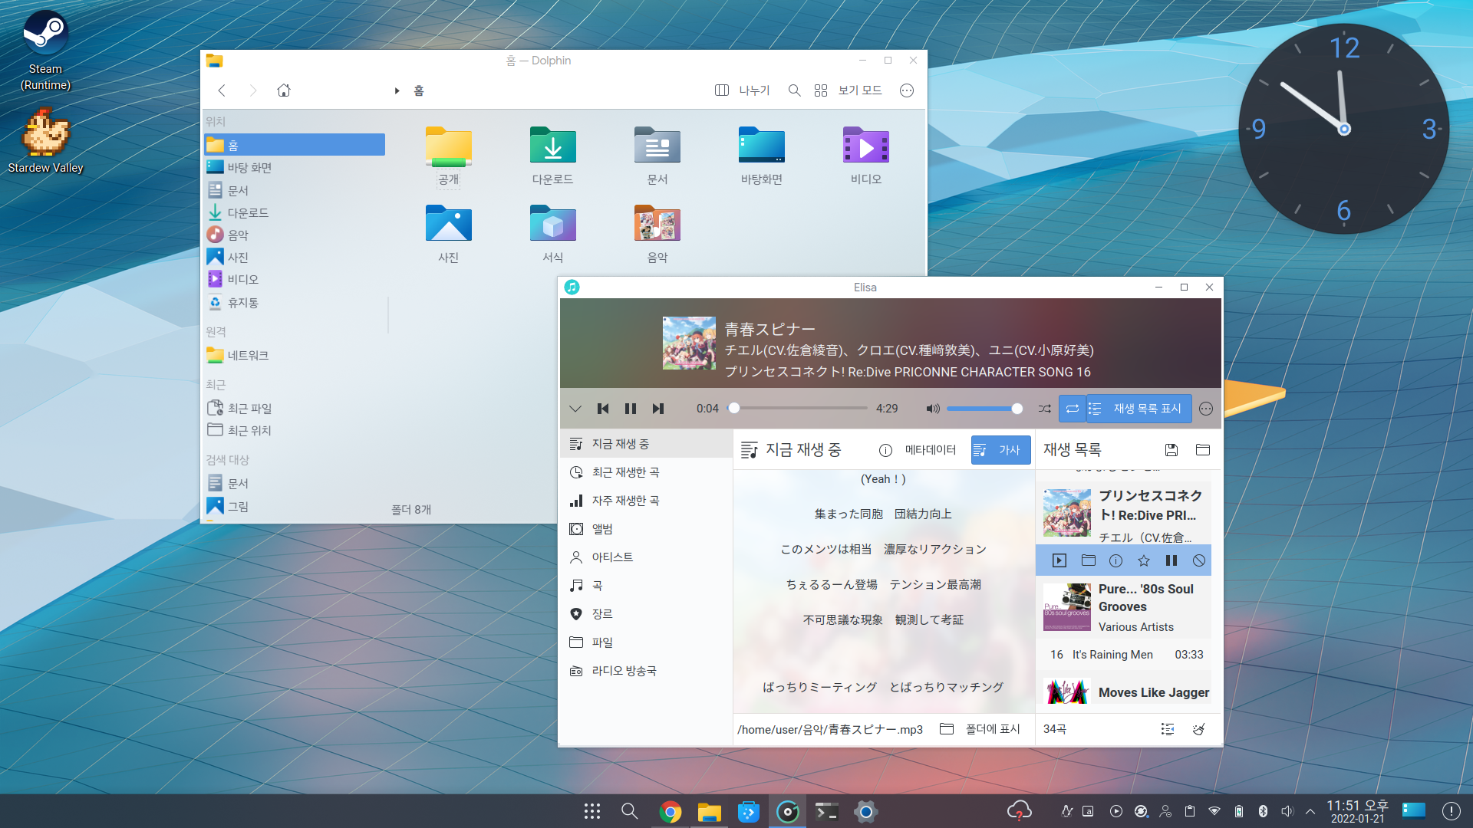Select 다운로드 in Dolphin places panel
The image size is (1473, 828).
pyautogui.click(x=295, y=212)
